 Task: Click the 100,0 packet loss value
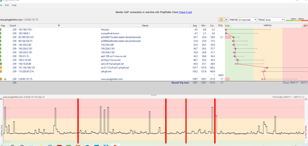(x=220, y=75)
